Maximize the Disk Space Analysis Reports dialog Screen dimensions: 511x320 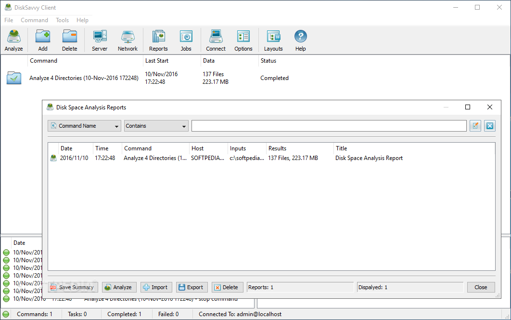click(x=468, y=107)
